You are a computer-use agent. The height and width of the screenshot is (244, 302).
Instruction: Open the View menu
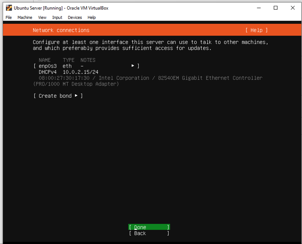coord(42,18)
